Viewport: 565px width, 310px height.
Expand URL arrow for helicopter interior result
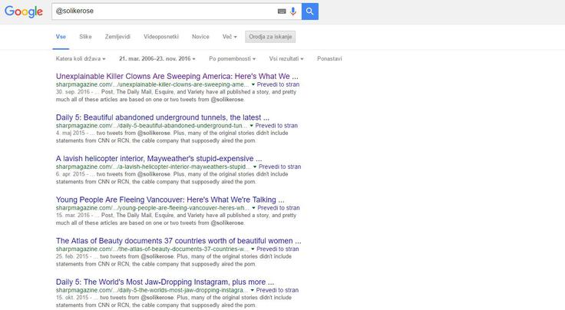pos(255,167)
